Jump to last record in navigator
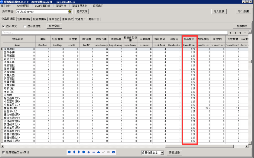Viewport: 254px width, 158px height. [x=83, y=152]
